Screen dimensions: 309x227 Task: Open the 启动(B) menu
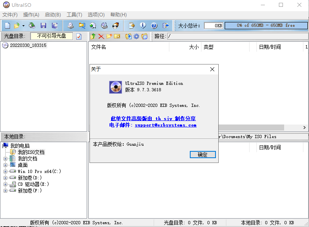click(53, 15)
